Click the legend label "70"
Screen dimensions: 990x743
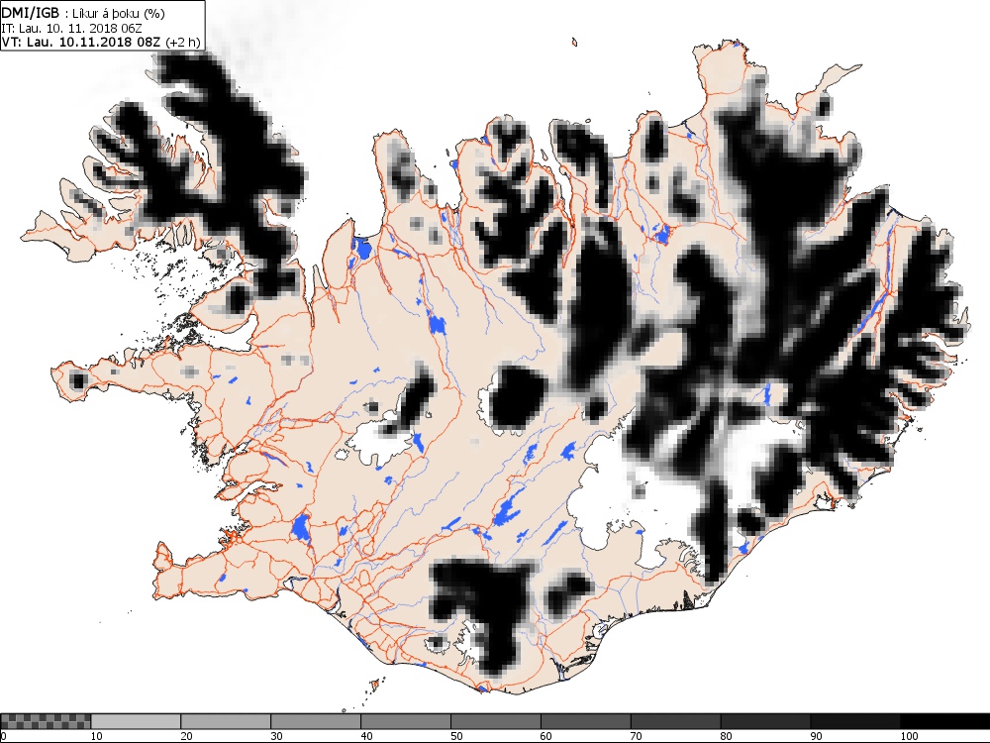(x=637, y=736)
